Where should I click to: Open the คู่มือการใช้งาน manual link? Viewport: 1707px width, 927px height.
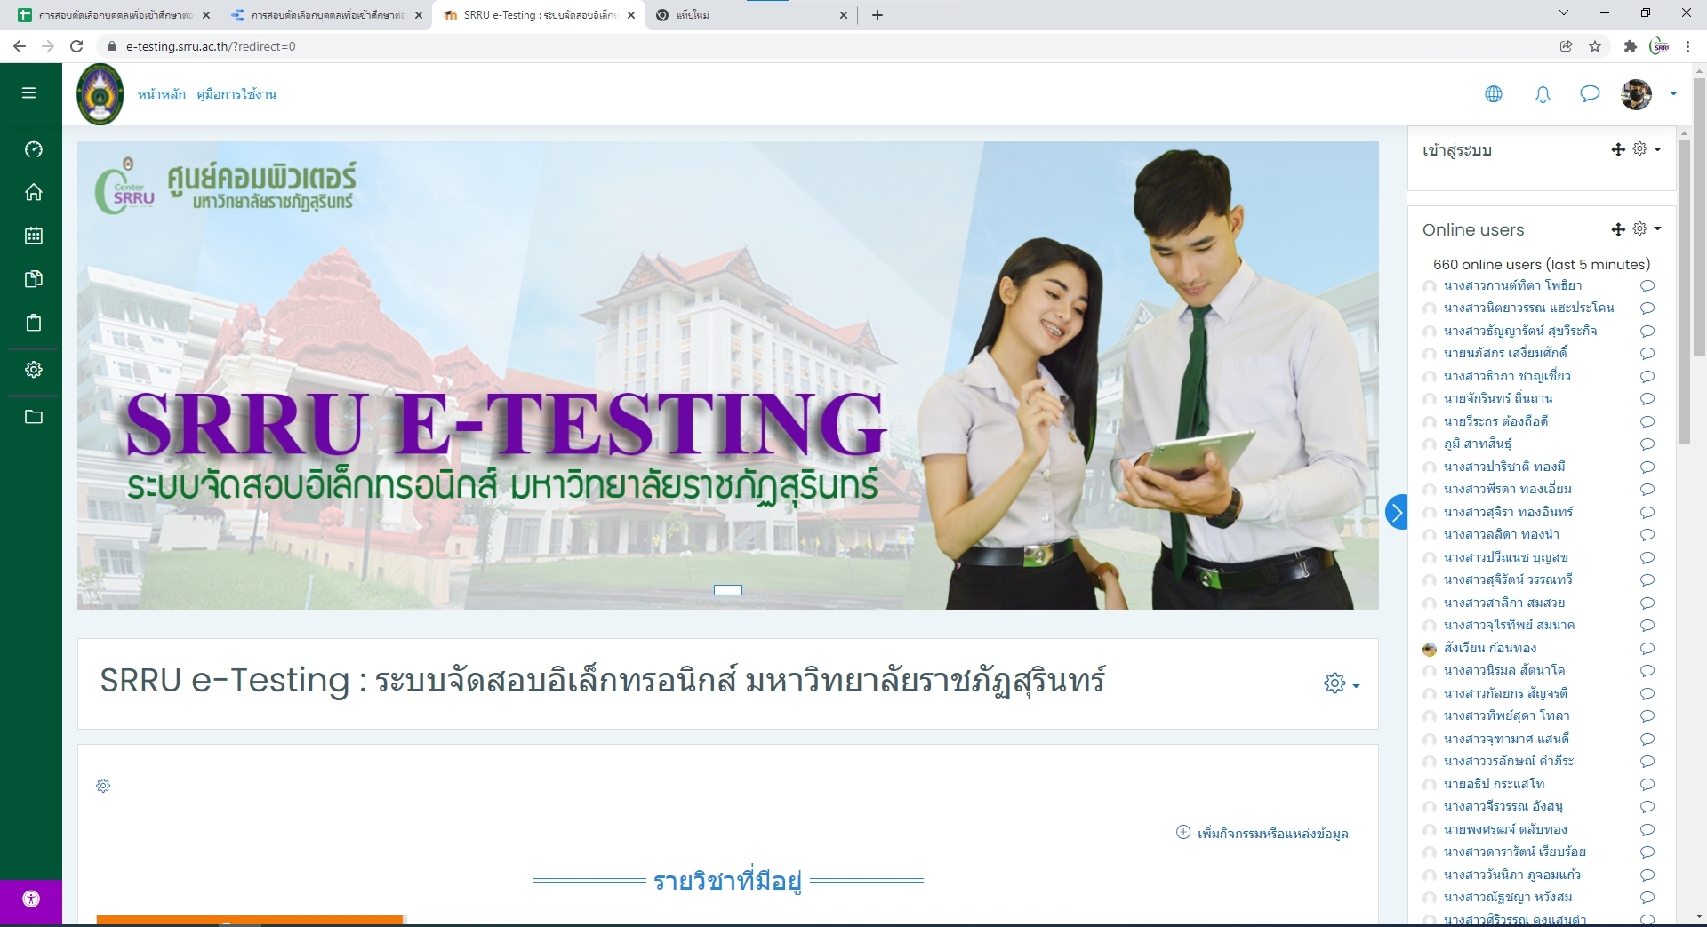236,94
